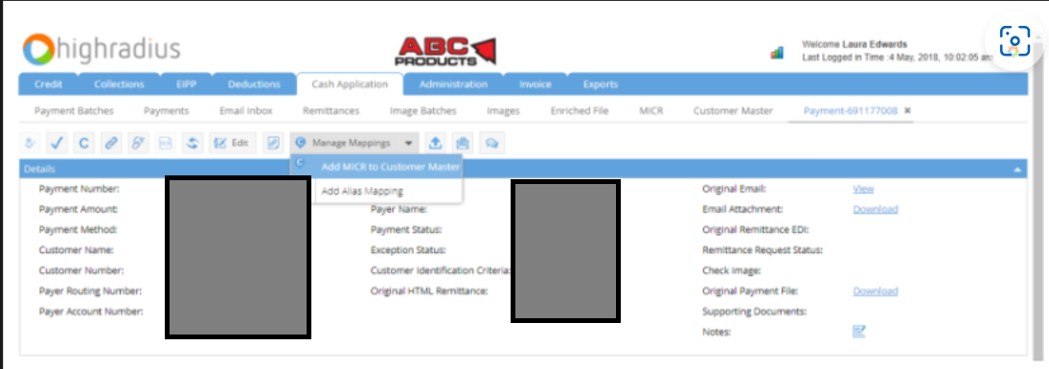Viewport: 1049px width, 369px height.
Task: Go to the Customer Master sub-tab
Action: tap(733, 110)
